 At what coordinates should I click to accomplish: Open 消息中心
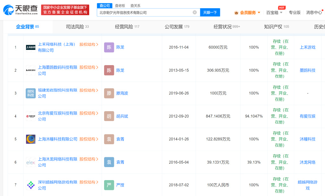click(314, 12)
